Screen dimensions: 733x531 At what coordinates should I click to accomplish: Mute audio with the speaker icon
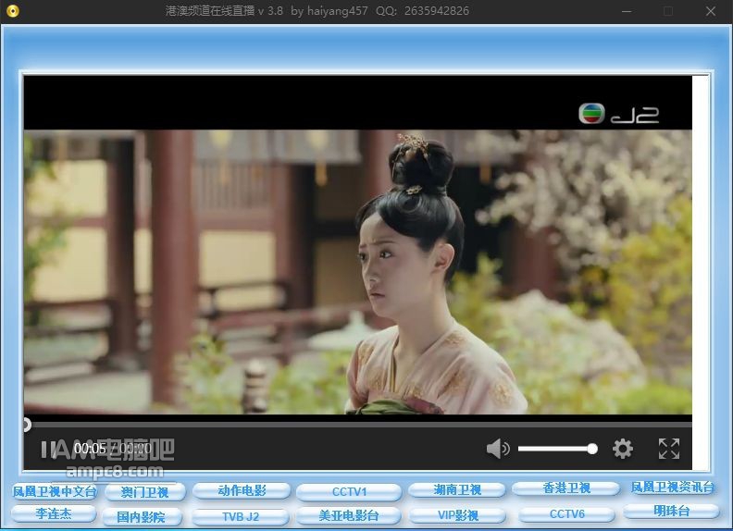(498, 449)
